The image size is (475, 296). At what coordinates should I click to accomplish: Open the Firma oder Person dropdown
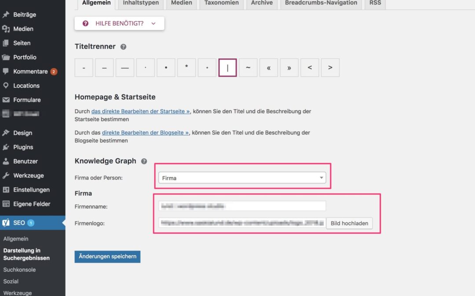pyautogui.click(x=242, y=178)
